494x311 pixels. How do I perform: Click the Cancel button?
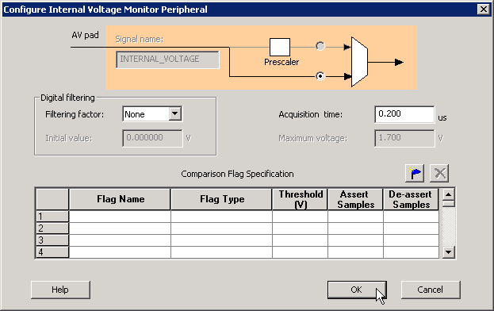pos(431,290)
